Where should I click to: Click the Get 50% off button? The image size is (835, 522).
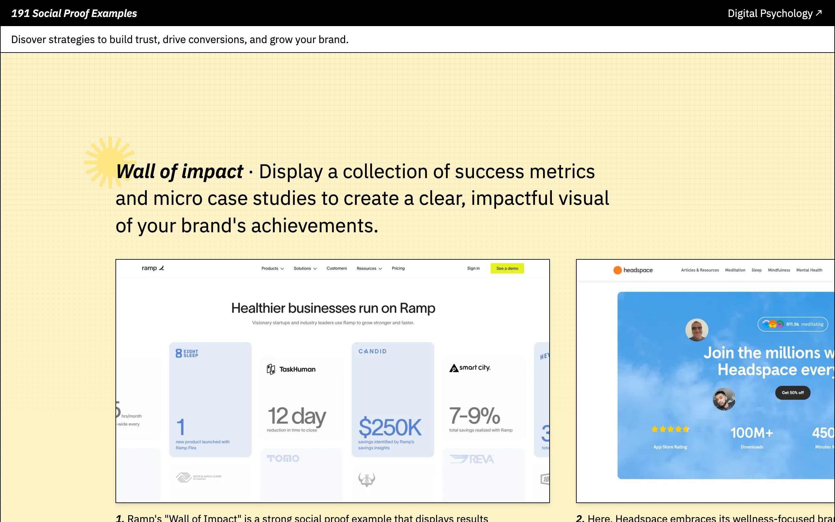(x=793, y=392)
